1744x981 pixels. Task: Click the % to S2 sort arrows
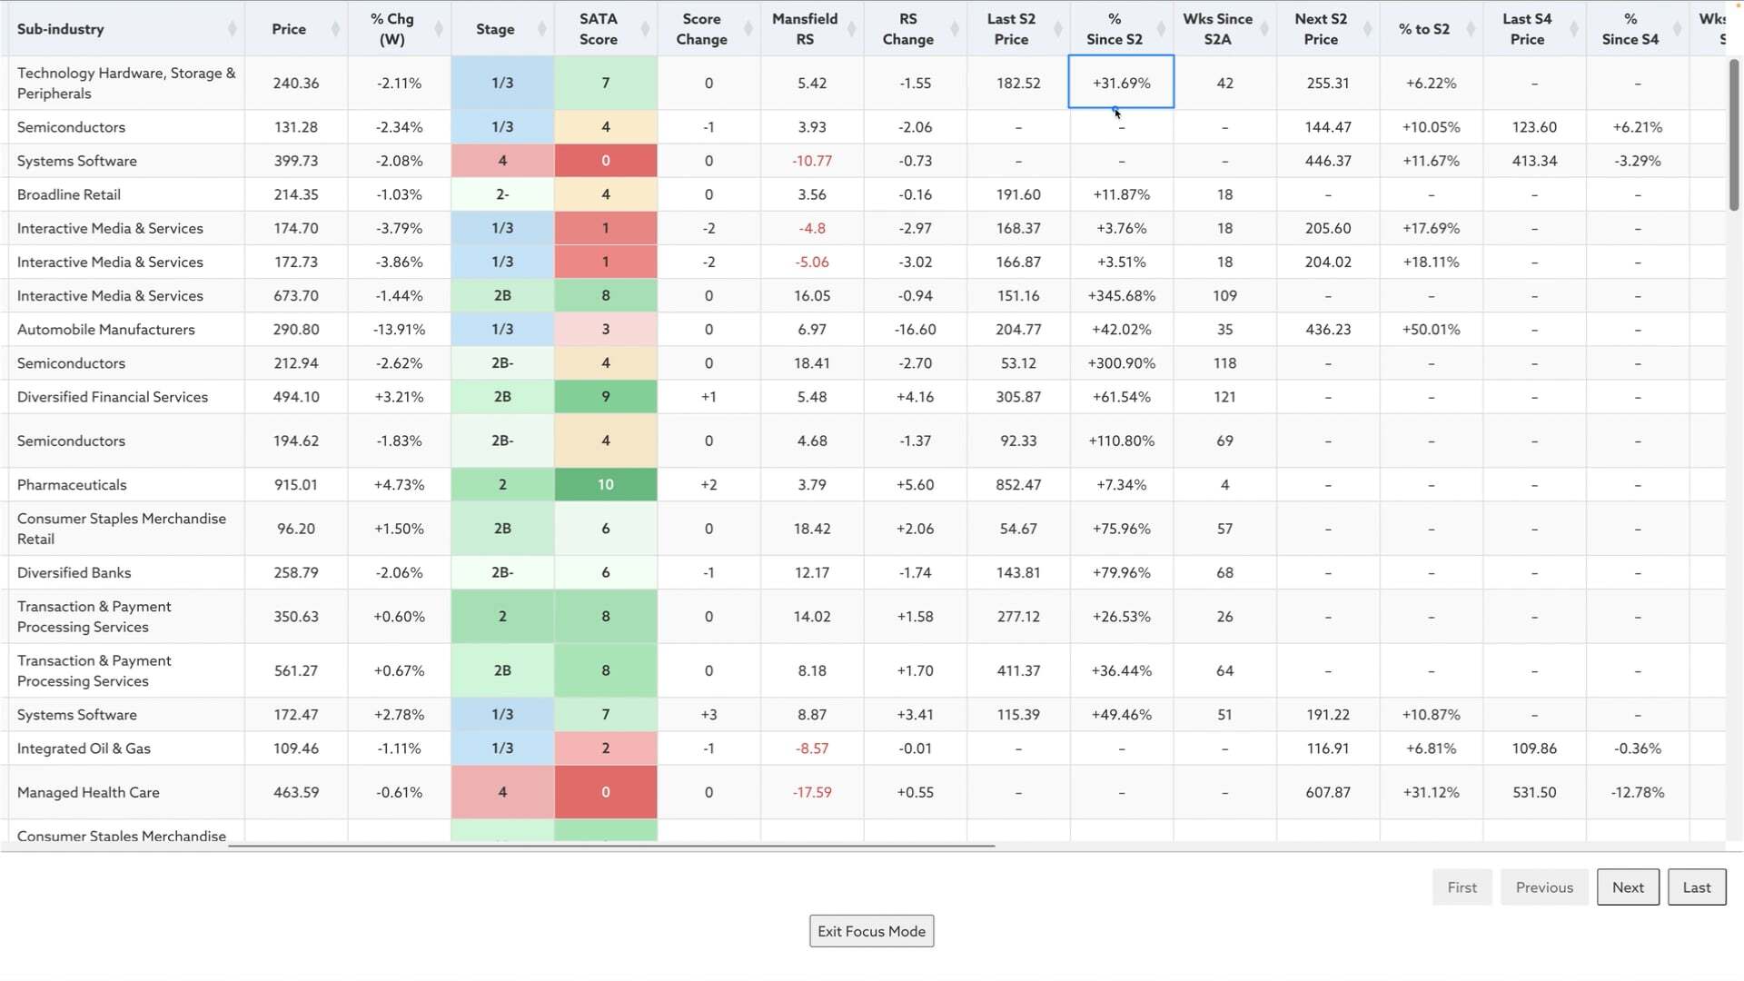(1471, 29)
